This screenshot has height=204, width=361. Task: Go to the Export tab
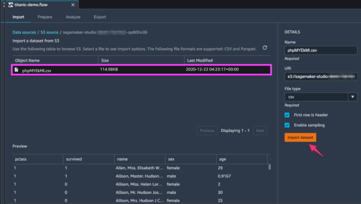(x=100, y=17)
